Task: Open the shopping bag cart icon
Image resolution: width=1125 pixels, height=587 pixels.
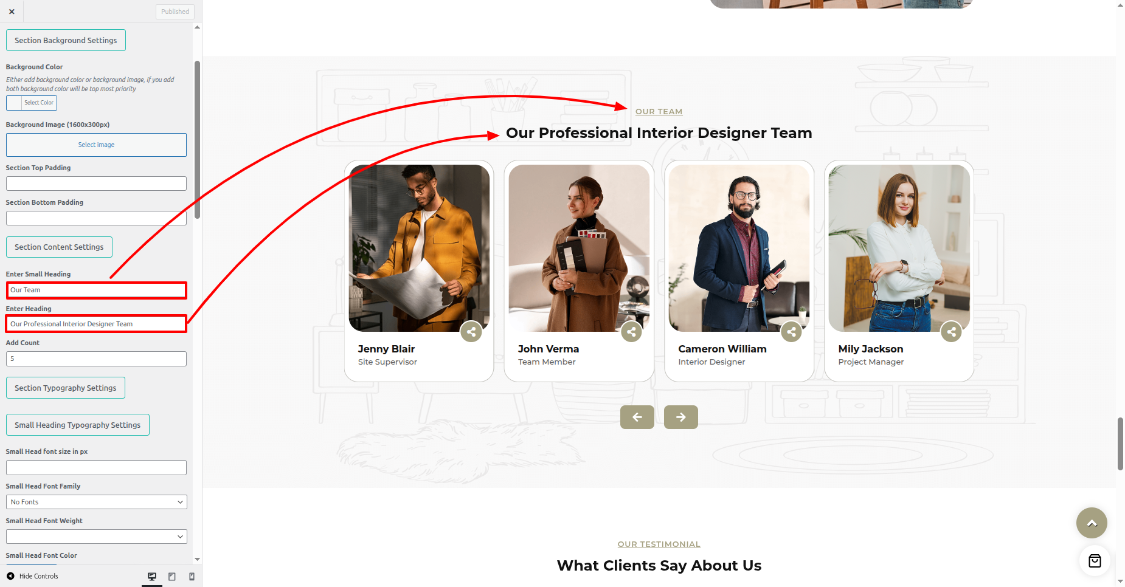Action: (x=1095, y=561)
